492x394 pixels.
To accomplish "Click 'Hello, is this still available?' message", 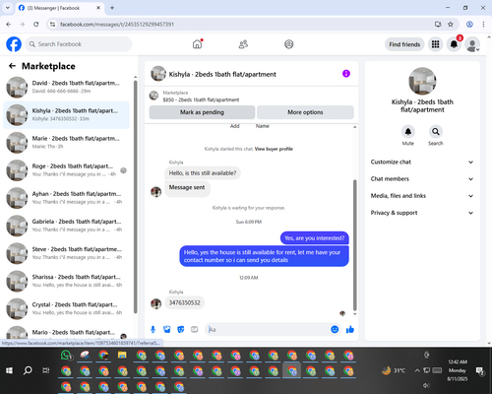I will point(203,173).
